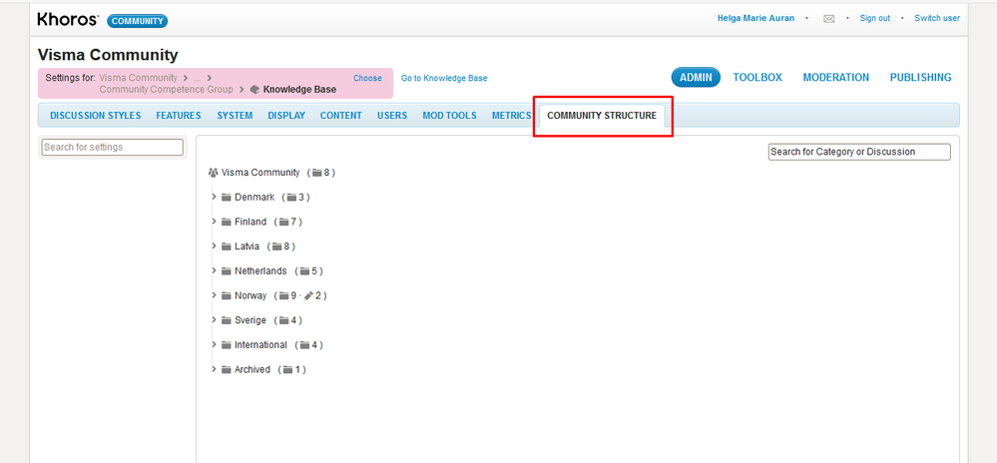Viewport: 997px width, 463px height.
Task: Open the Publishing section
Action: (921, 78)
